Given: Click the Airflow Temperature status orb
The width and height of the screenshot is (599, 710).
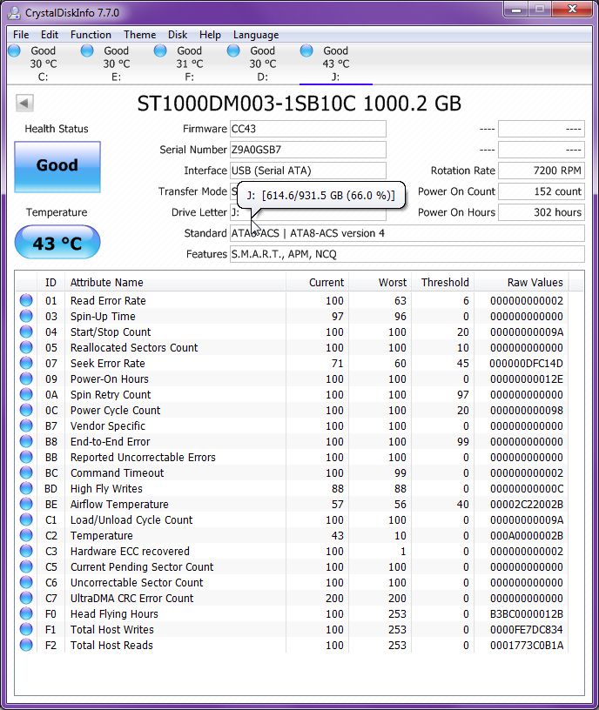Looking at the screenshot, I should [26, 504].
